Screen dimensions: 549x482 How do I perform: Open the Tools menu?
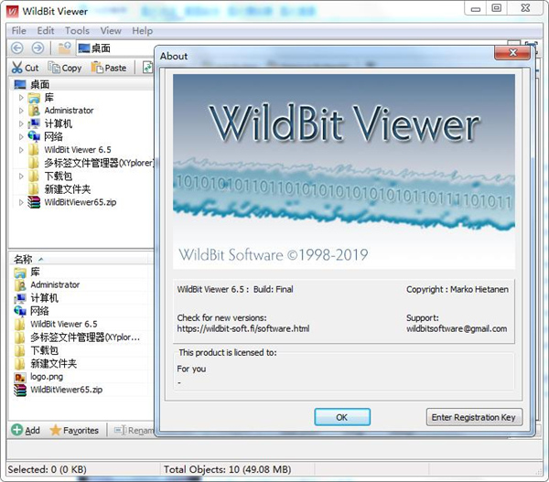tap(77, 30)
